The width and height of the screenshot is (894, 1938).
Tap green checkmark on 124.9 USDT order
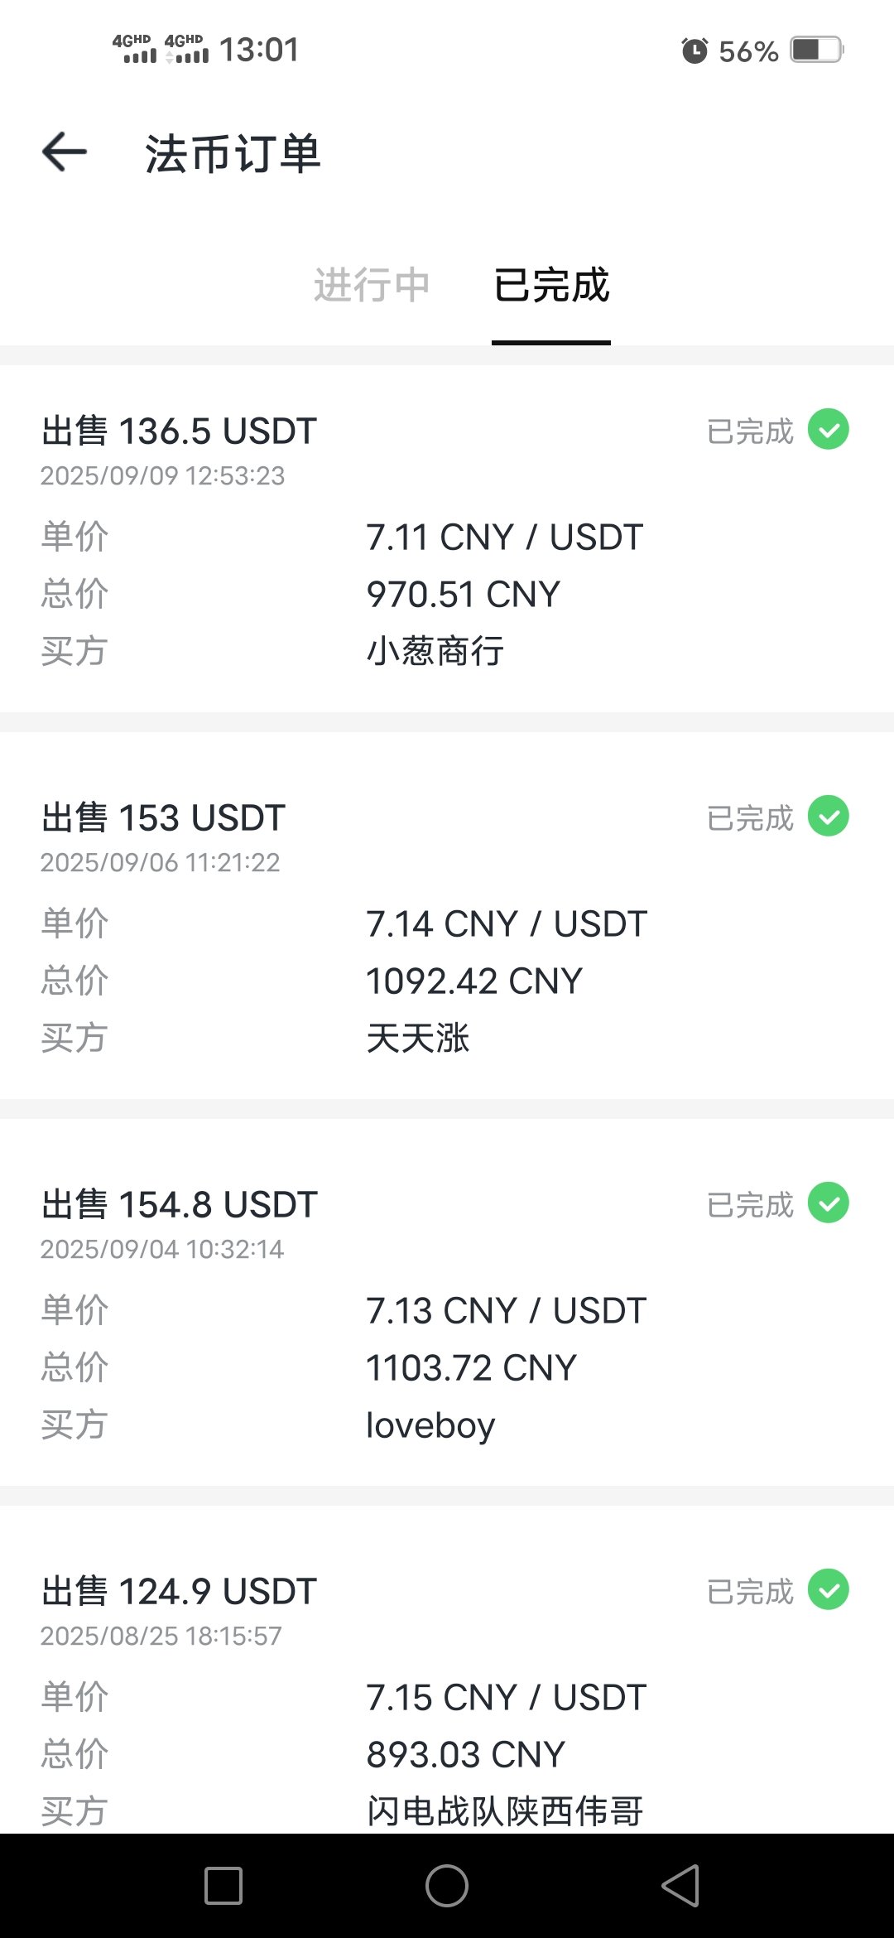tap(829, 1590)
